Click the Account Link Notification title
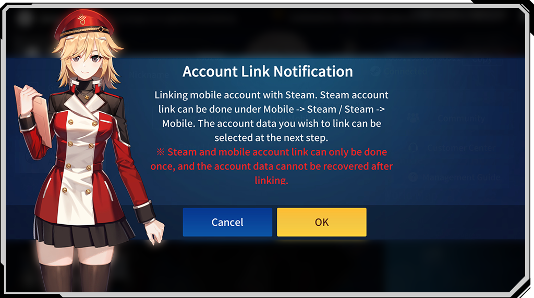Screen dimensions: 534x298 [x=268, y=71]
